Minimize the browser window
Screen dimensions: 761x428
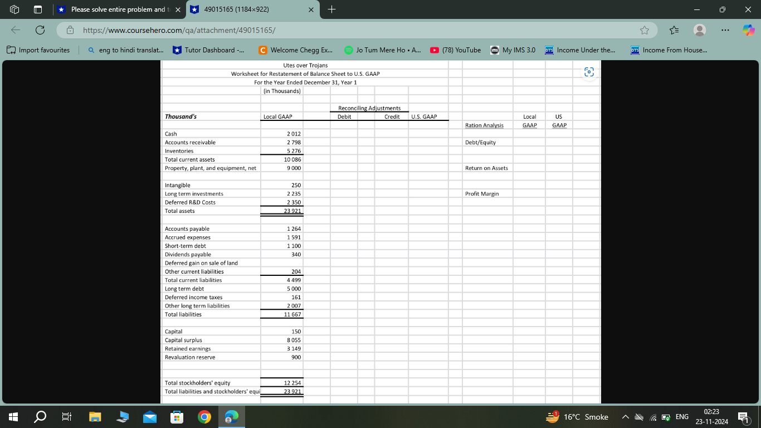(696, 9)
